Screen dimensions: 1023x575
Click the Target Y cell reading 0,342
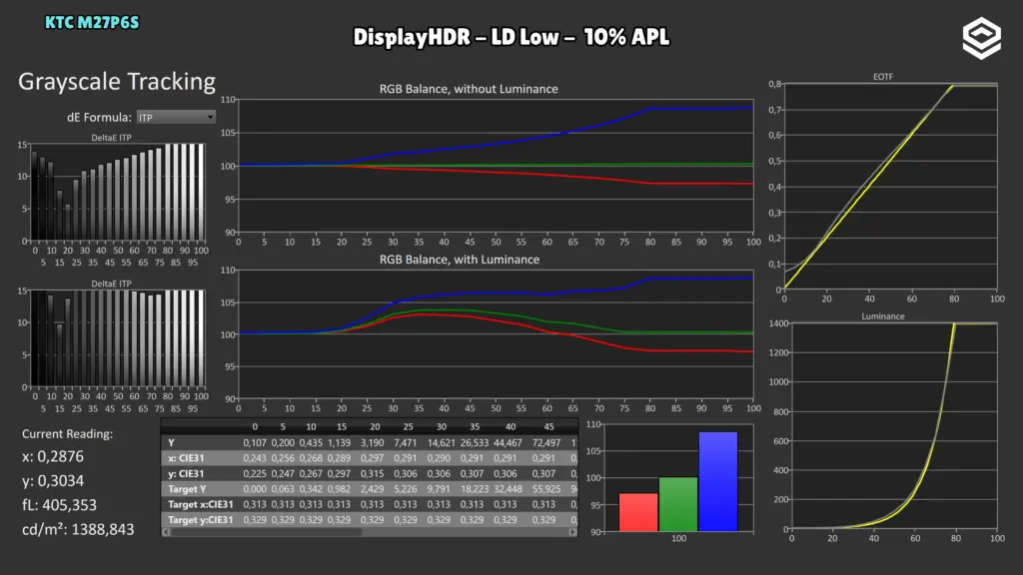tap(311, 489)
